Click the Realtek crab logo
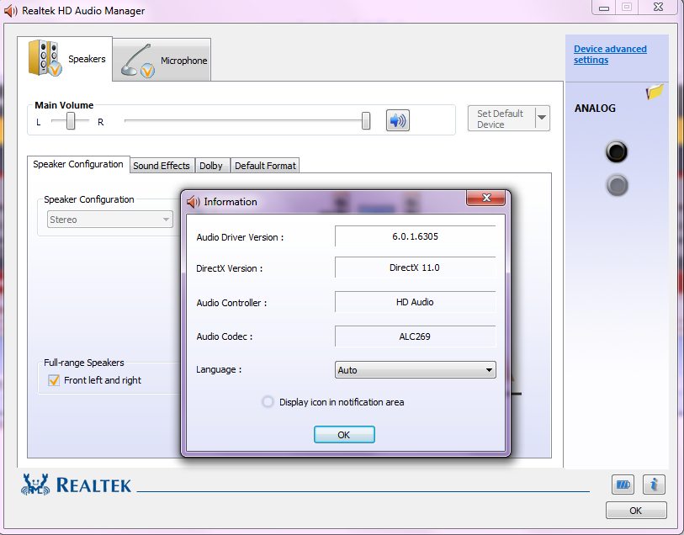 pos(36,484)
